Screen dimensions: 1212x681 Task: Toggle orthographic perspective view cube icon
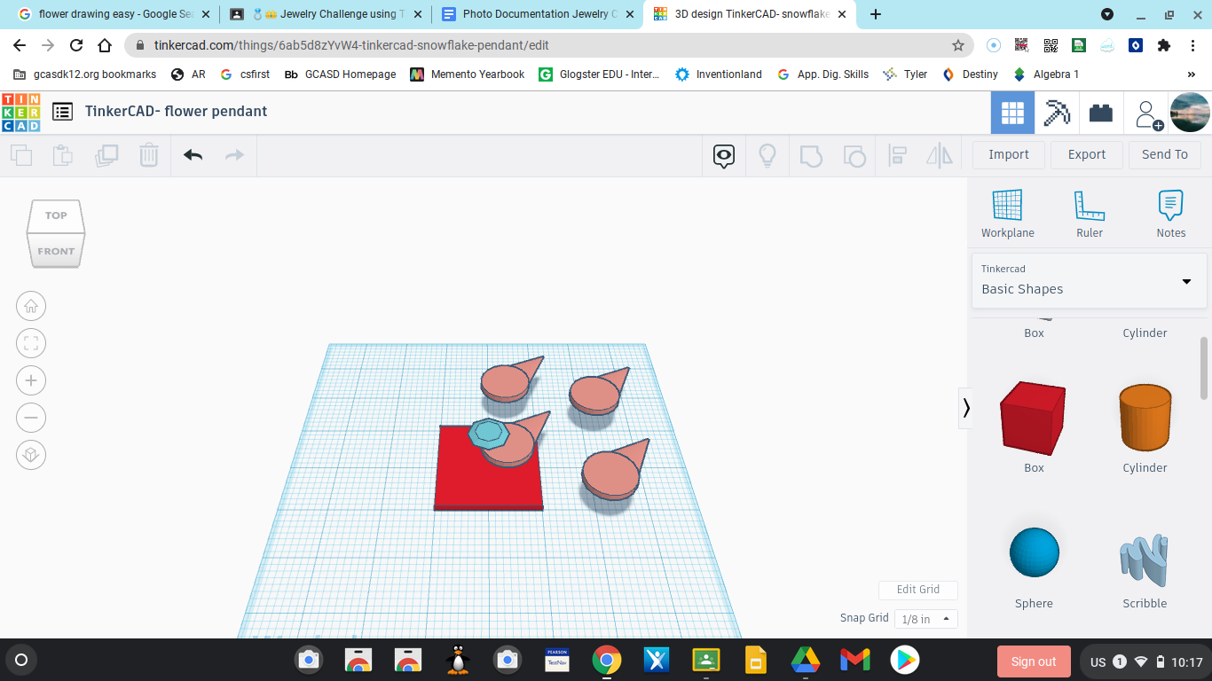31,455
